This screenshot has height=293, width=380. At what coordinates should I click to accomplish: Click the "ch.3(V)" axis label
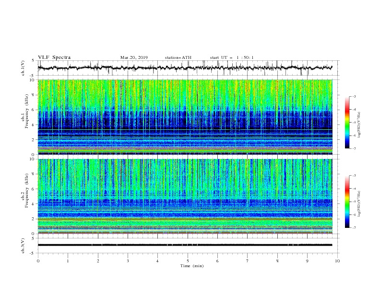click(x=23, y=246)
